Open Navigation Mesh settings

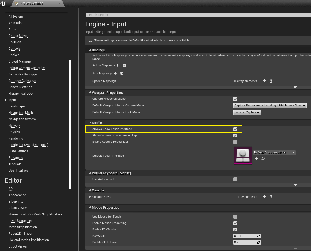click(x=21, y=113)
